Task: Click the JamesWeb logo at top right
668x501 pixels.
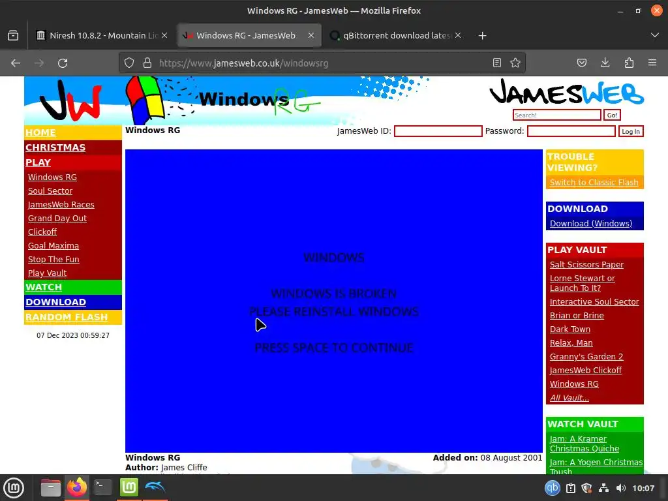Action: [567, 93]
